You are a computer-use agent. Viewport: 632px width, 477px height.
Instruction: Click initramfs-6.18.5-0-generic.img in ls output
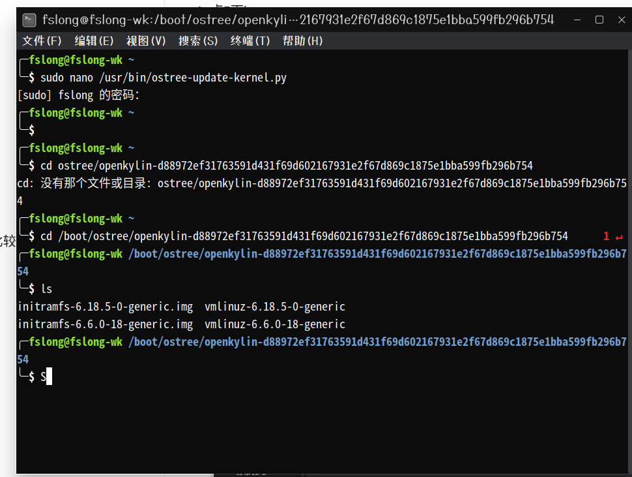[x=106, y=307]
